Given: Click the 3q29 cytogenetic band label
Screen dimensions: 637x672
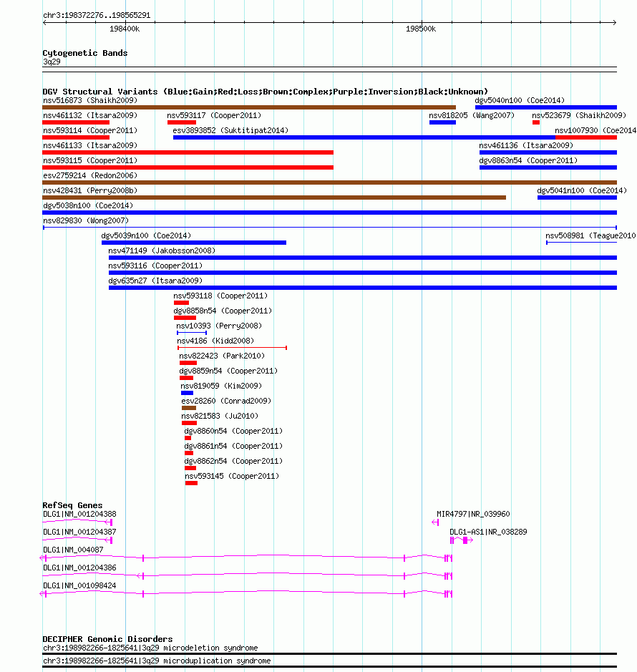Looking at the screenshot, I should tap(52, 62).
